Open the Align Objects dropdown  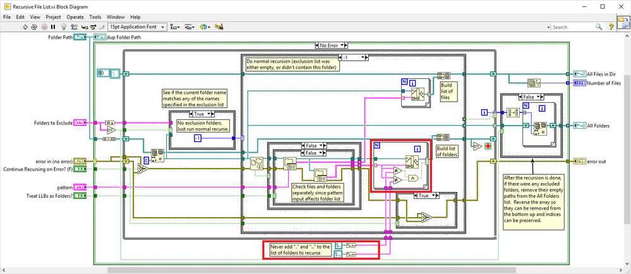pos(174,27)
